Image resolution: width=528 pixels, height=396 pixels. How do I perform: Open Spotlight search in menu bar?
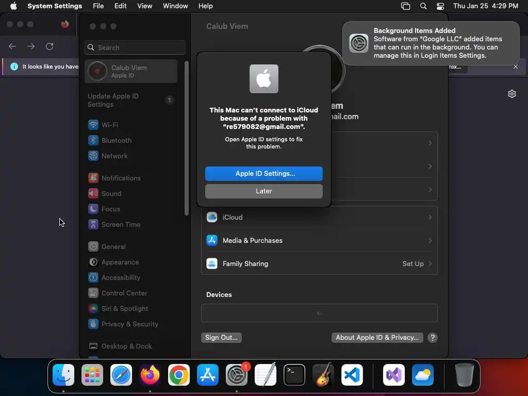(423, 6)
